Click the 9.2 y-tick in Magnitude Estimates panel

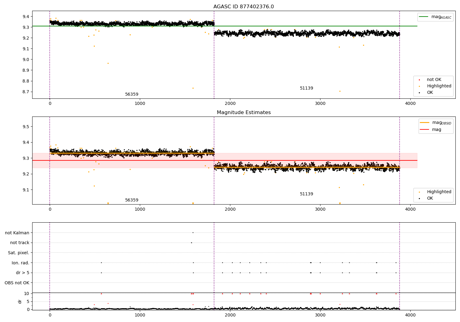(x=25, y=174)
